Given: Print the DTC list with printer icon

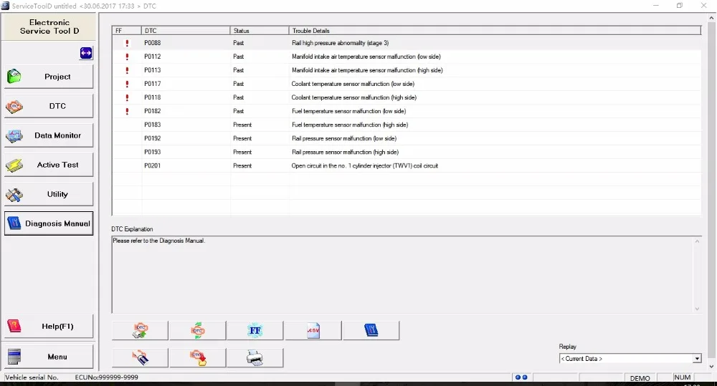Looking at the screenshot, I should [255, 357].
